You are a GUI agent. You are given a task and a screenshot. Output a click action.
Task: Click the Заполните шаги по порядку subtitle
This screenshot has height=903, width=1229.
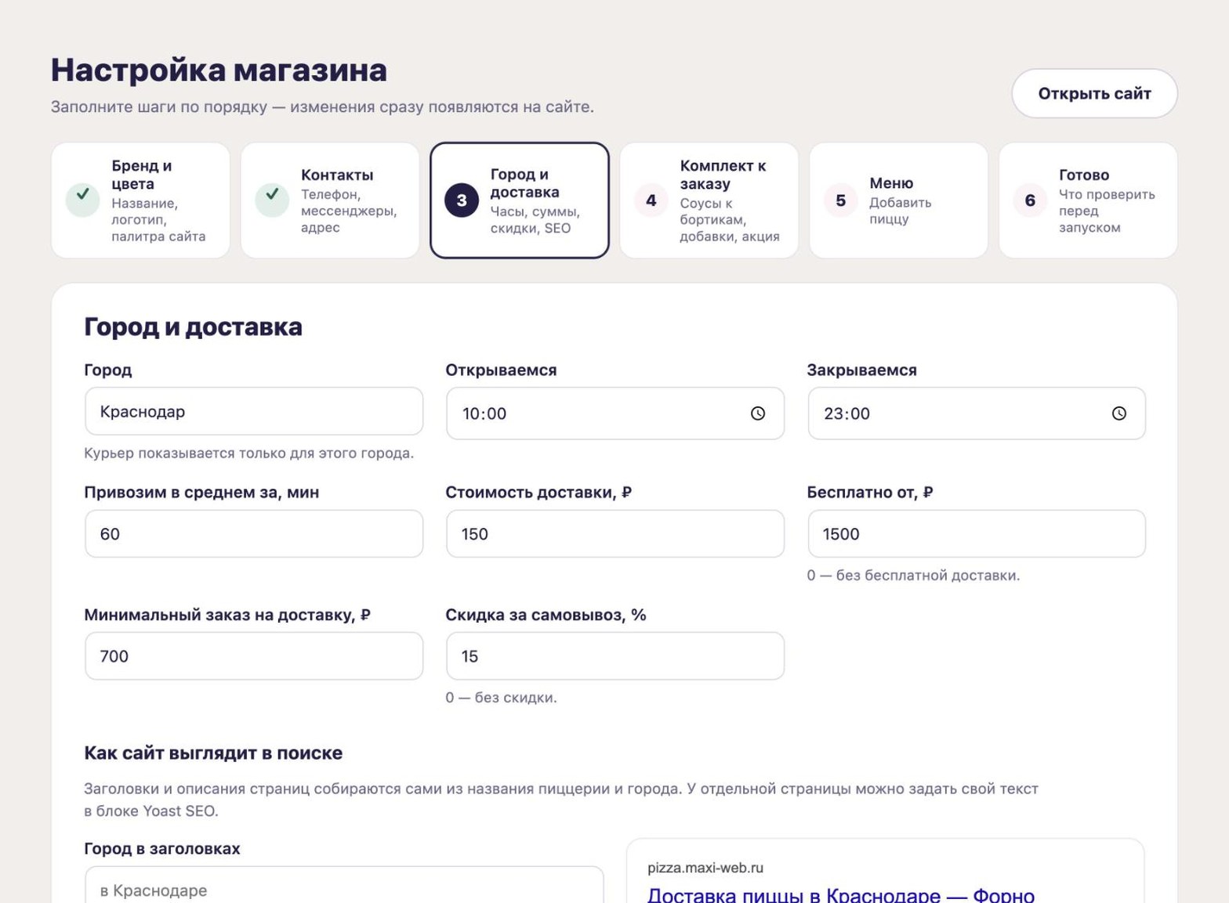[322, 107]
